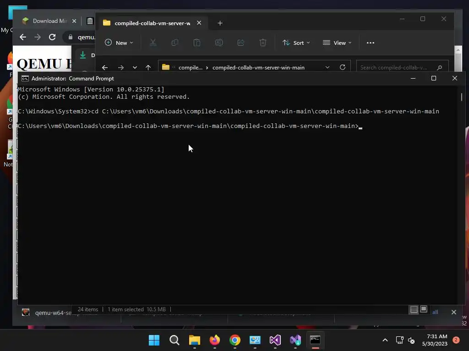Switch Explorer to large thumbnails view layout
The height and width of the screenshot is (351, 469).
coord(424,309)
